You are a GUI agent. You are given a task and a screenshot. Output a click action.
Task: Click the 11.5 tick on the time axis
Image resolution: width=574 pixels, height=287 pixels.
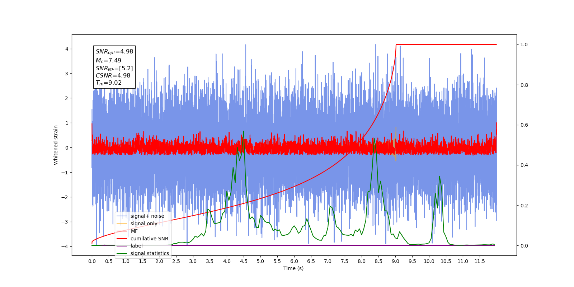[x=480, y=261]
